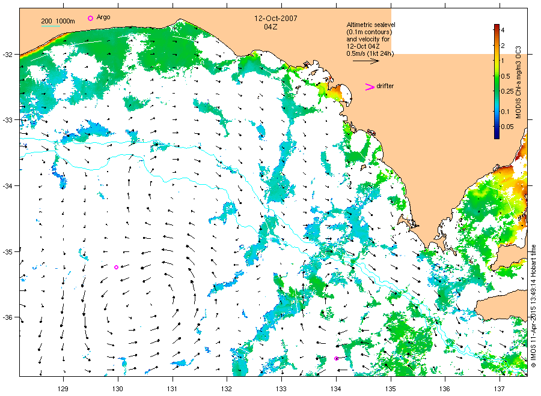Click the latitude axis label '-33'
541x396 pixels.
click(8, 120)
